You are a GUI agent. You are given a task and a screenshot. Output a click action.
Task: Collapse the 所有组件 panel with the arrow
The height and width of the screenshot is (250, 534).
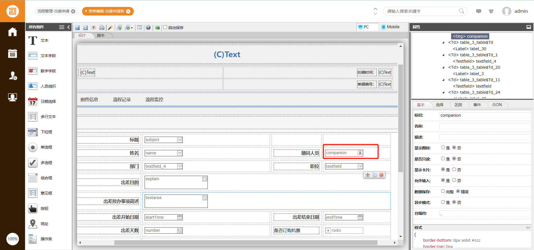pos(68,27)
